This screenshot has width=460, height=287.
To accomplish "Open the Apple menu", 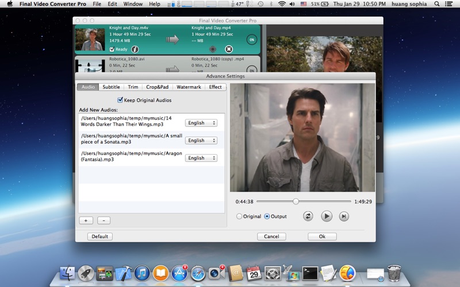I will pos(10,4).
